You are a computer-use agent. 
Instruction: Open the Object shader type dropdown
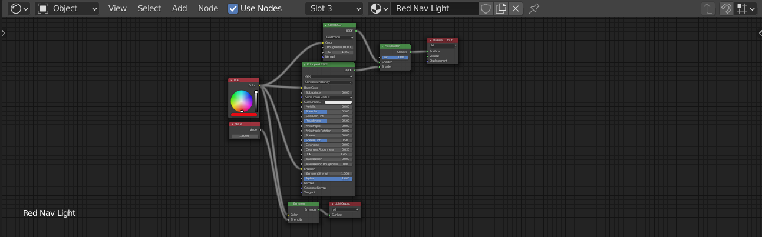[67, 8]
